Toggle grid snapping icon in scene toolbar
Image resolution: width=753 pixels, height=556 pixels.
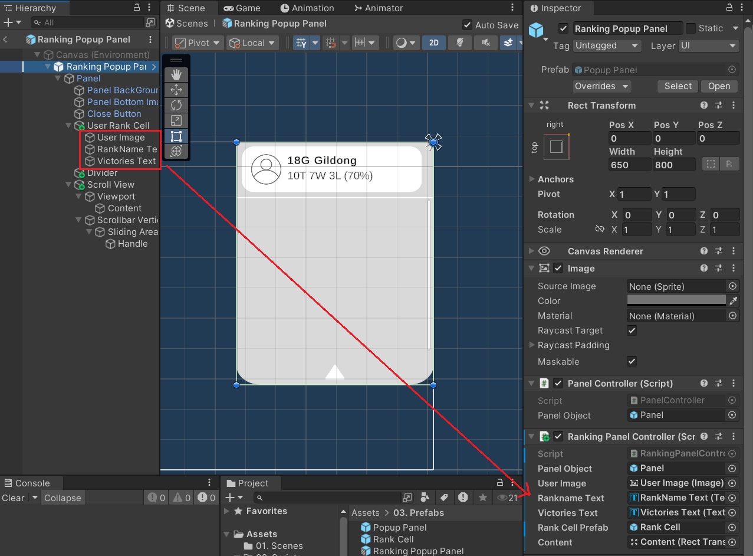click(301, 42)
